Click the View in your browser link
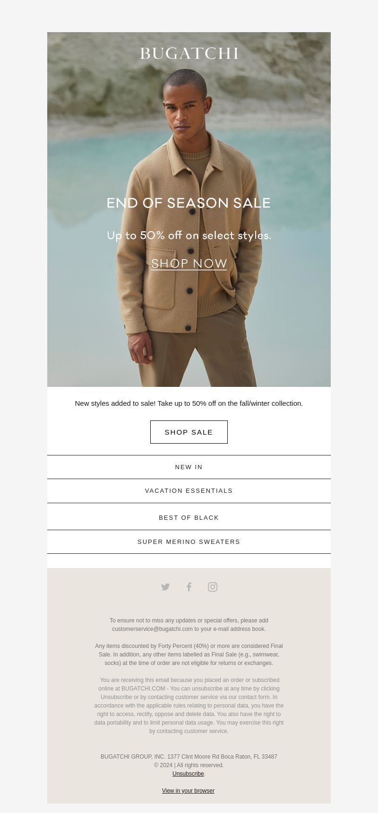This screenshot has width=378, height=813. [188, 791]
